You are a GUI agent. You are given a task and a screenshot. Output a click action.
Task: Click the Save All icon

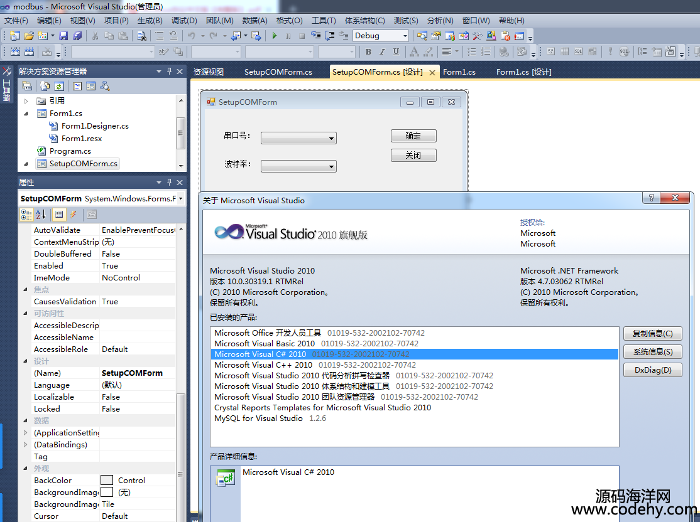coord(77,36)
